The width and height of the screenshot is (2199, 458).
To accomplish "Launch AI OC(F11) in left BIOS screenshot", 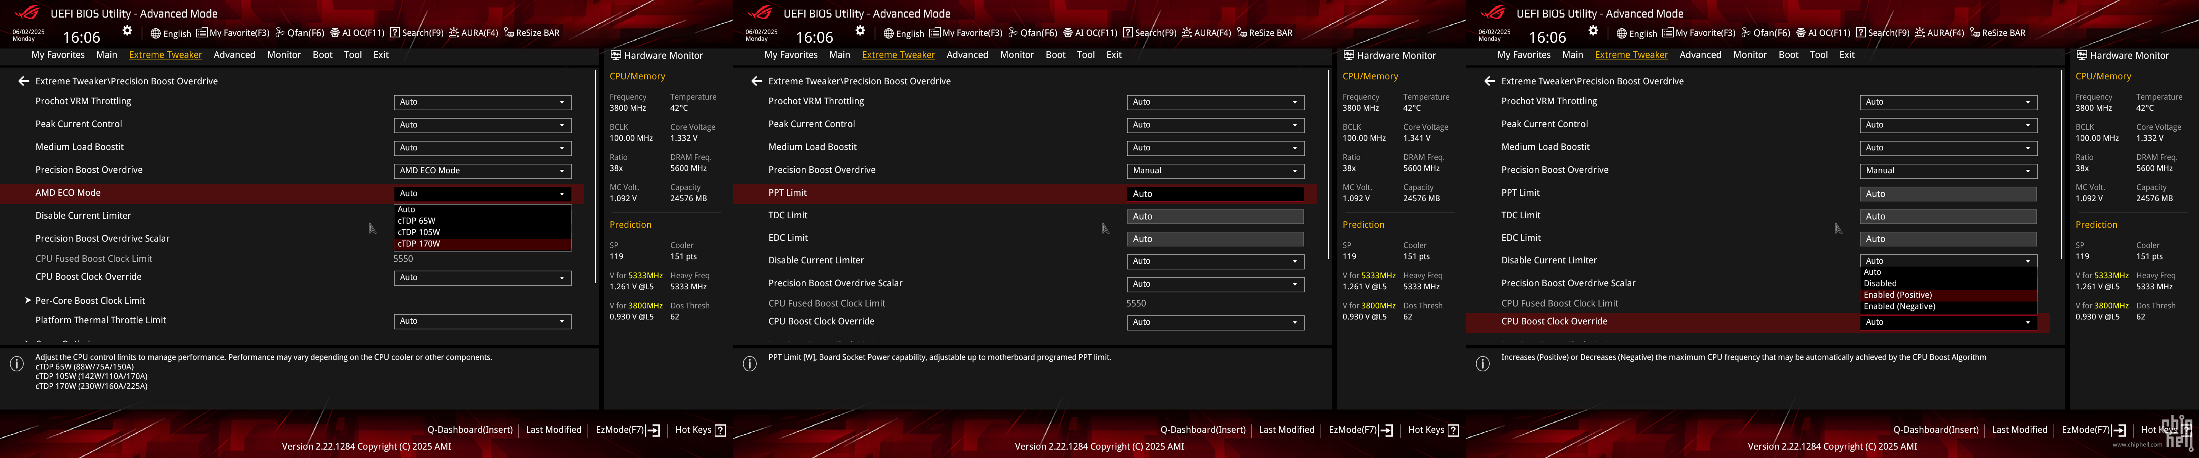I will coord(358,33).
